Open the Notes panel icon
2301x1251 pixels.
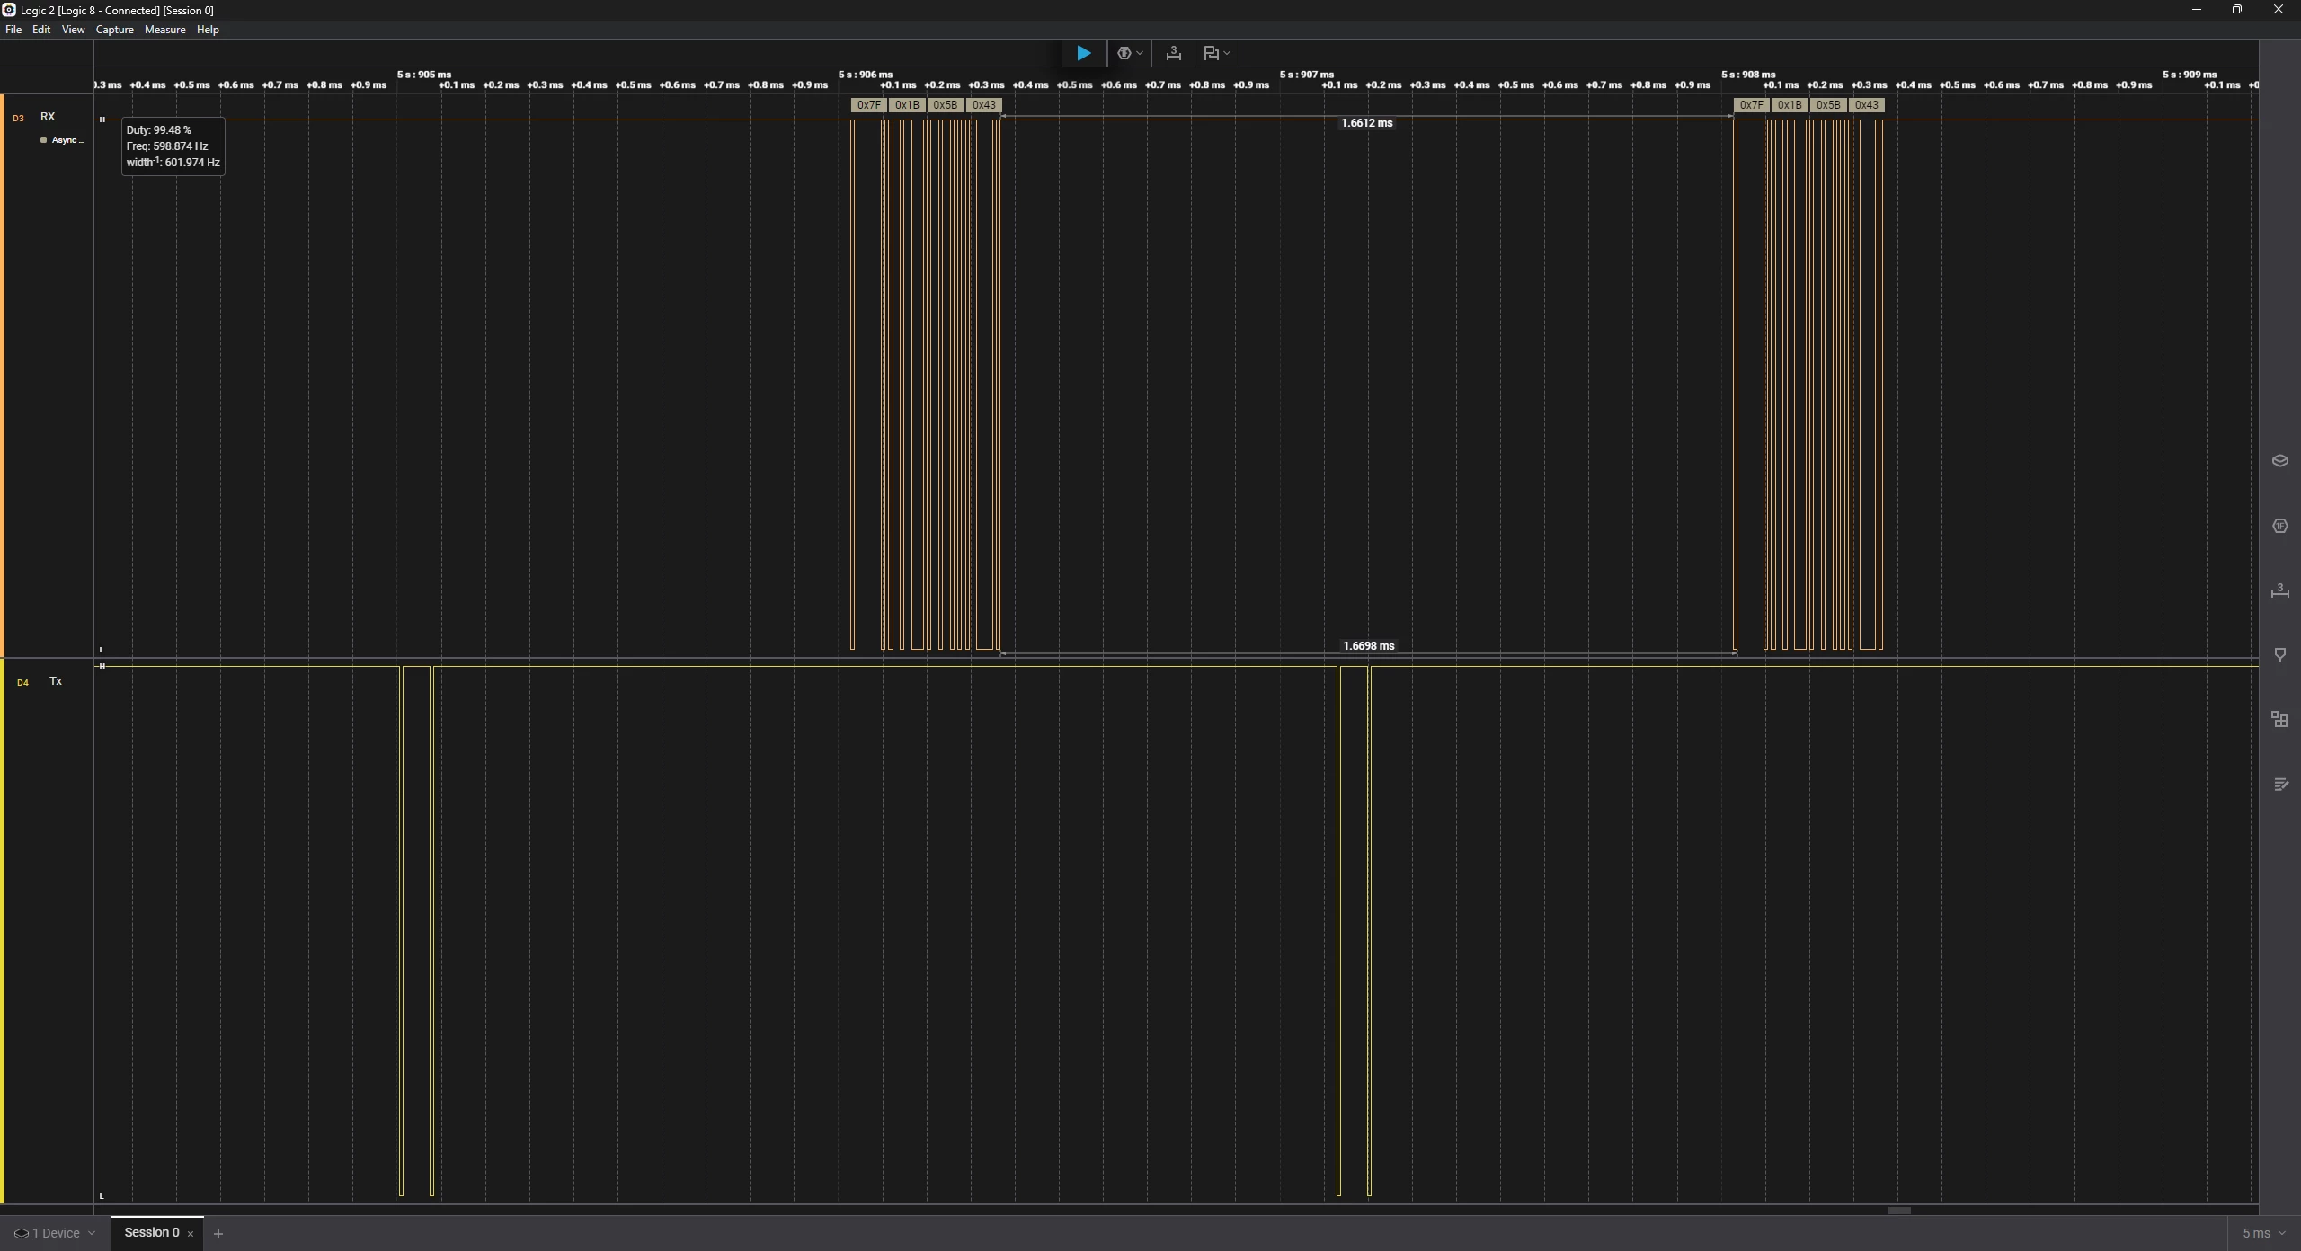tap(2280, 785)
